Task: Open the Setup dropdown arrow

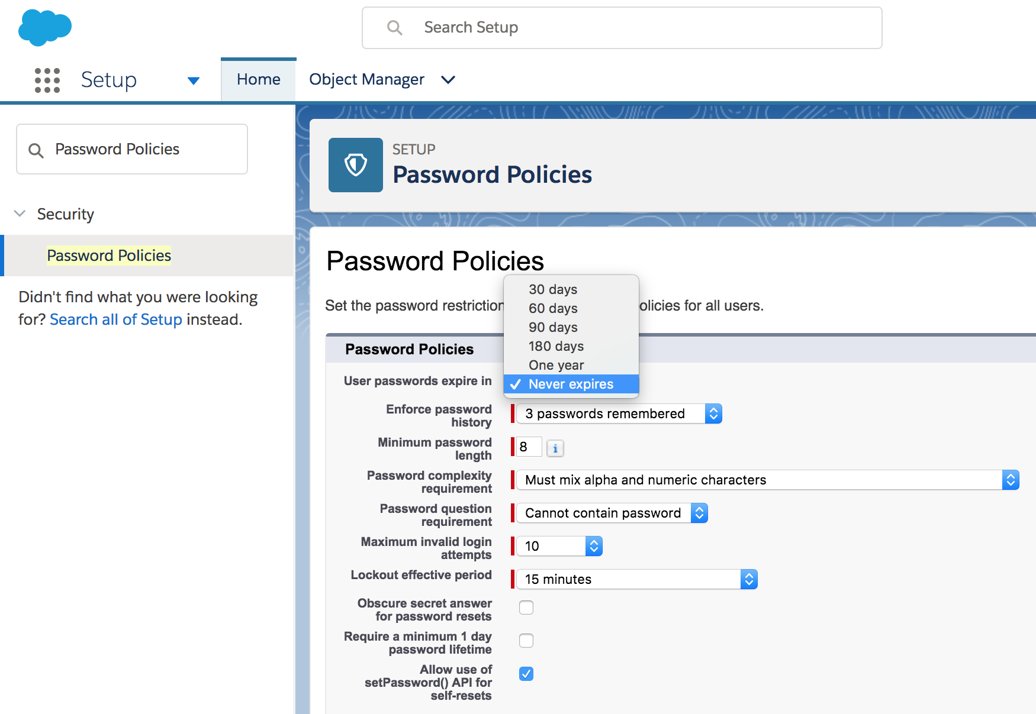Action: click(193, 80)
